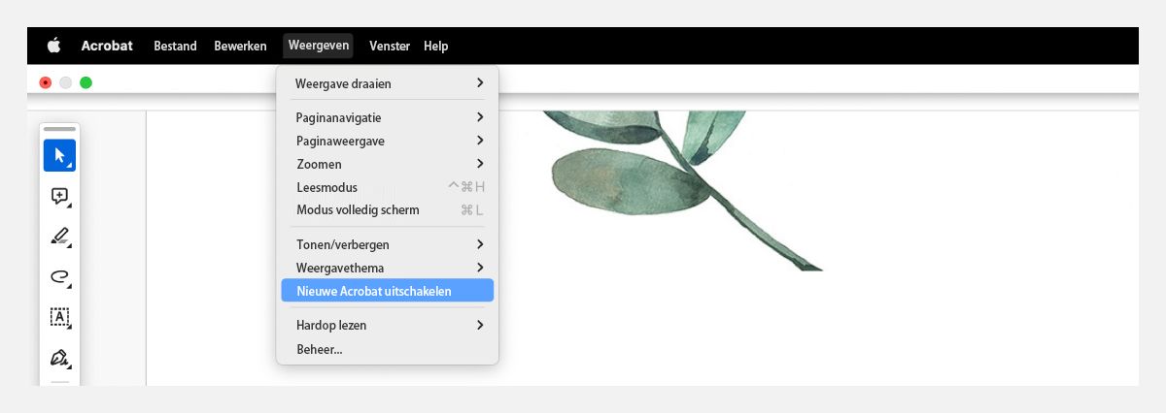The image size is (1166, 413).
Task: Open the Acrobat application menu
Action: coord(107,46)
